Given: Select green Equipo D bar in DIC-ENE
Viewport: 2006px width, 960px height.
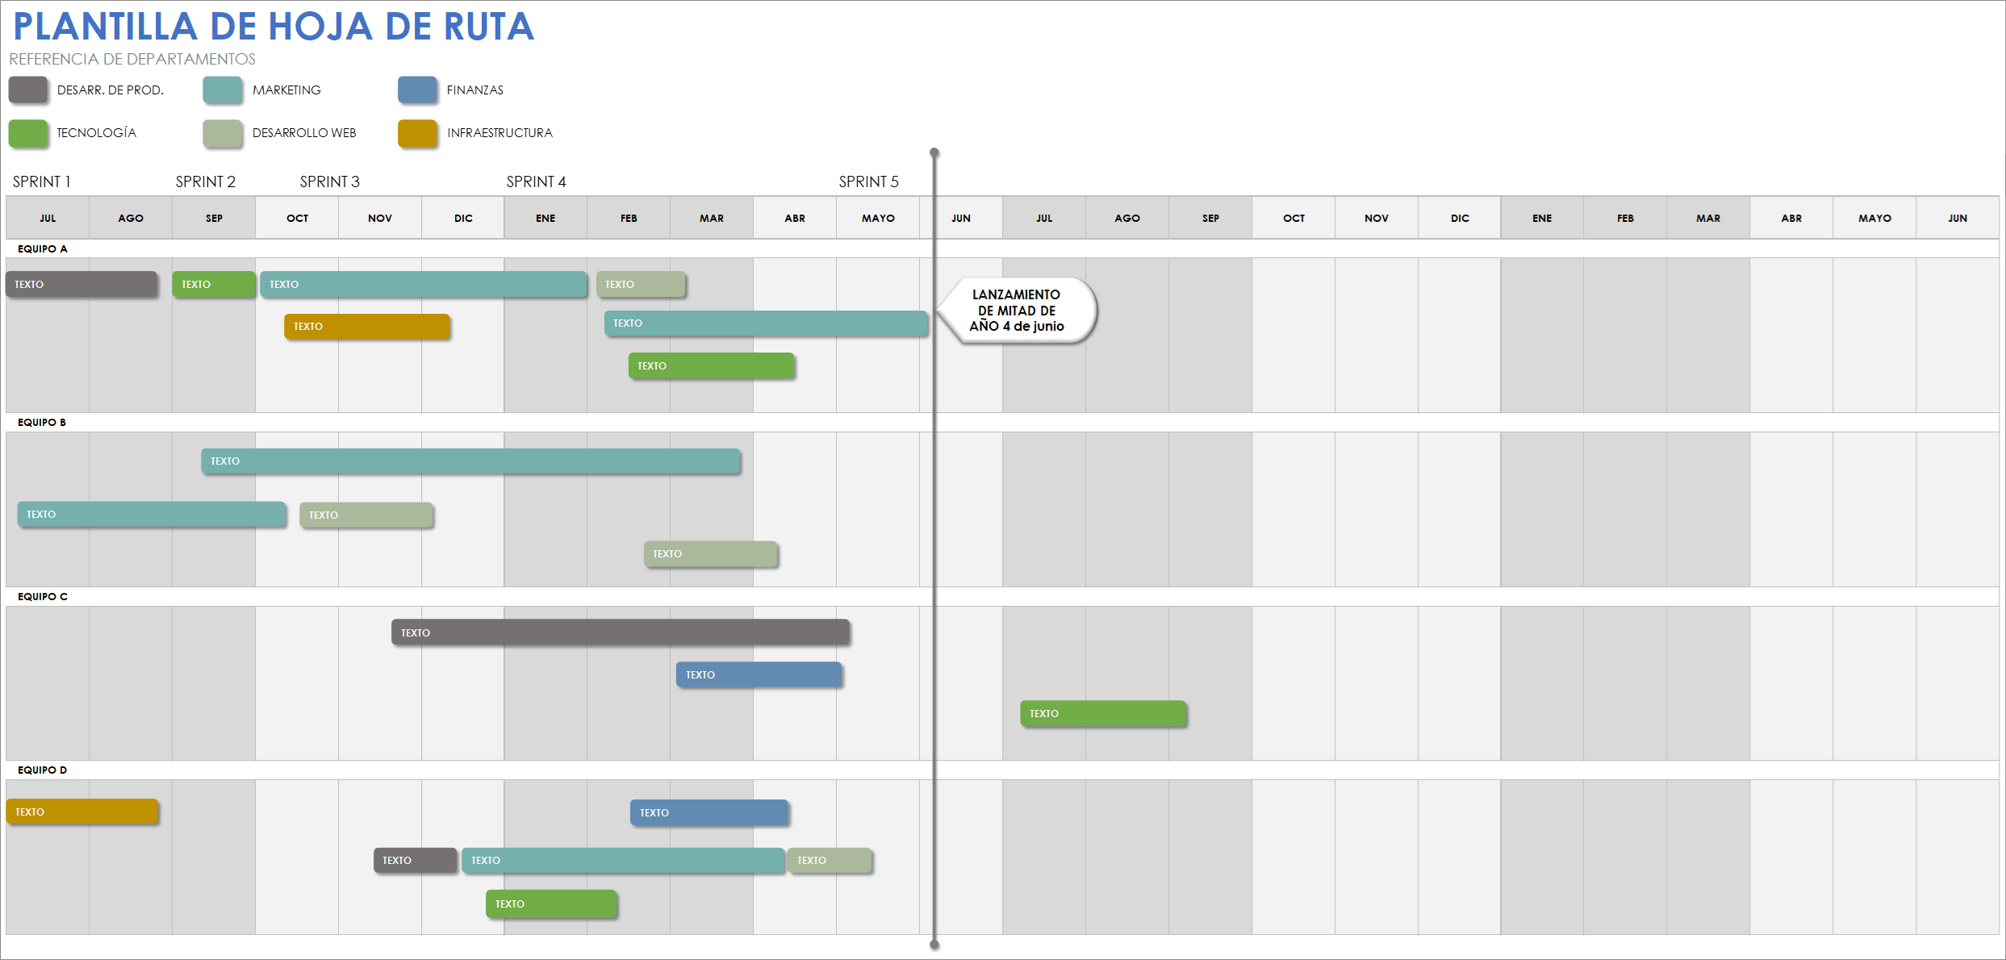Looking at the screenshot, I should (551, 904).
